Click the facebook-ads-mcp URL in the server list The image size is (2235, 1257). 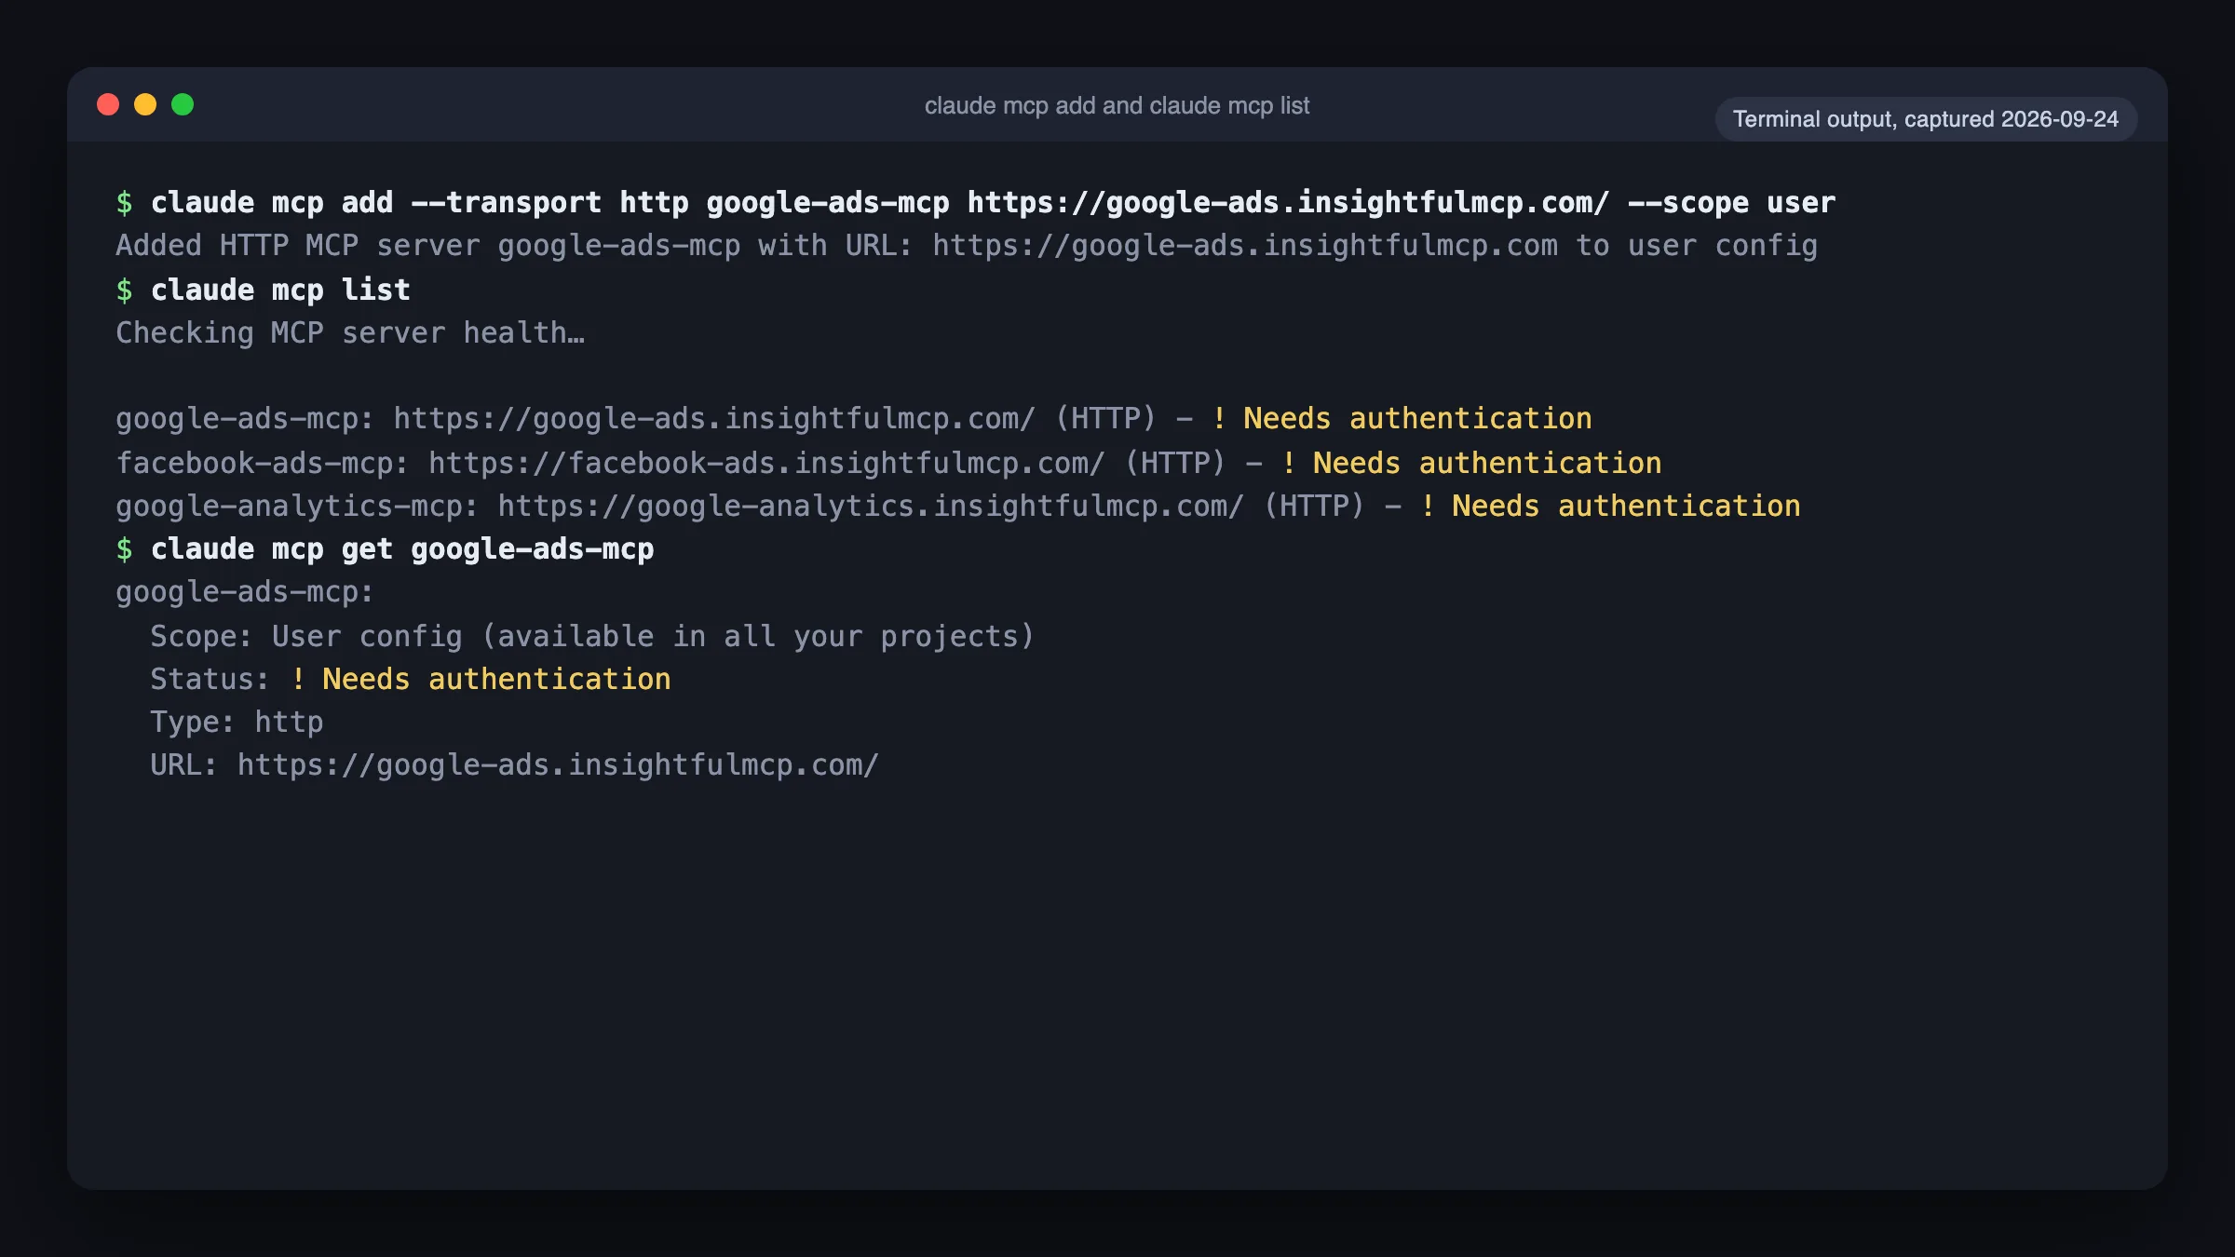tap(766, 463)
